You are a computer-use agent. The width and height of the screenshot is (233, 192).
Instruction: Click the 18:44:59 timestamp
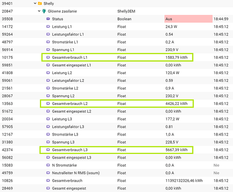pyautogui.click(x=221, y=19)
